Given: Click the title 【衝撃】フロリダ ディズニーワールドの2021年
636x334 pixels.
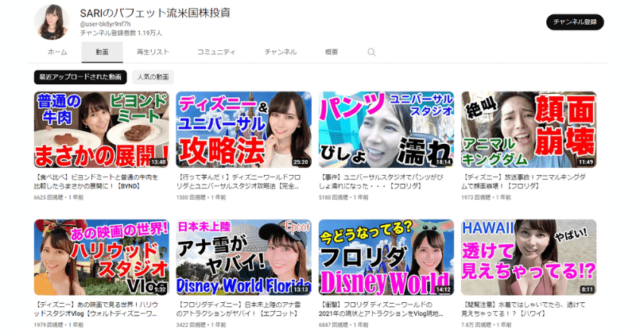Looking at the screenshot, I should click(x=381, y=309).
